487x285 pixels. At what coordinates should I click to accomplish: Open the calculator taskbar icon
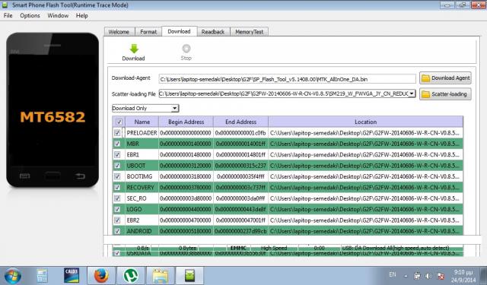pyautogui.click(x=43, y=275)
